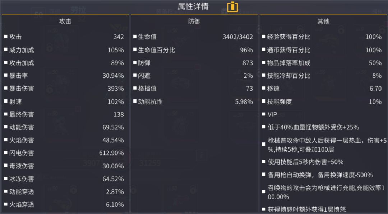Click the 最终伤害 value 138
This screenshot has height=214, width=388.
[x=118, y=114]
